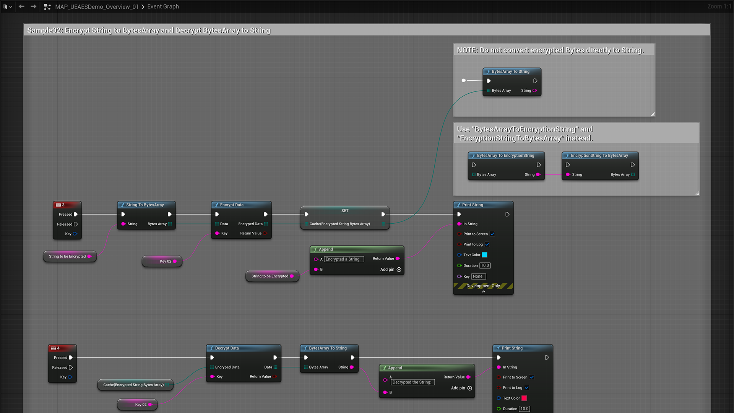Collapse the Development Only section chevron
This screenshot has height=413, width=734.
483,292
